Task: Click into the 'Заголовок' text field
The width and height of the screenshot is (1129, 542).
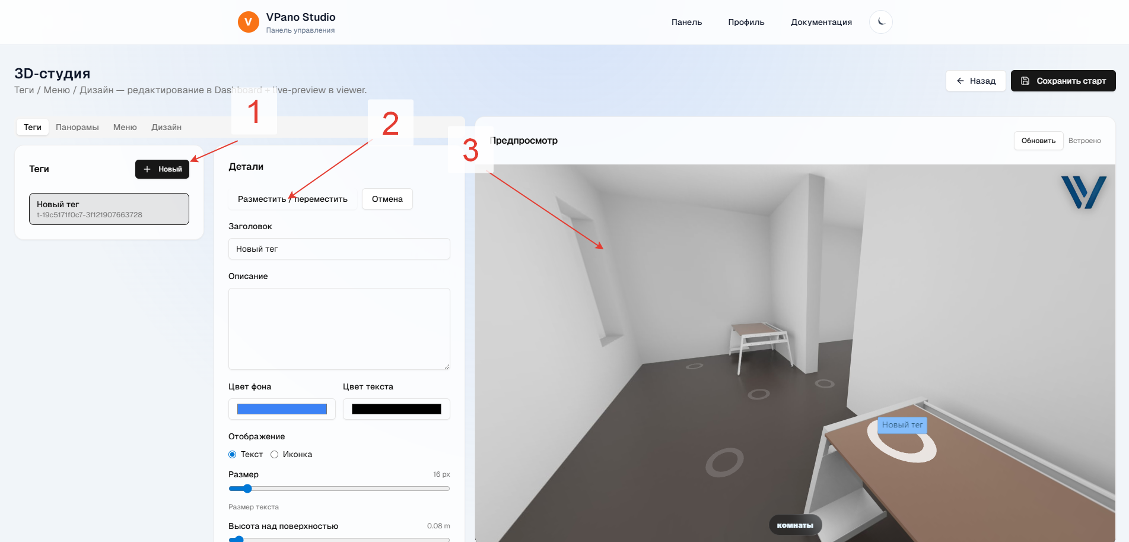Action: [x=339, y=249]
